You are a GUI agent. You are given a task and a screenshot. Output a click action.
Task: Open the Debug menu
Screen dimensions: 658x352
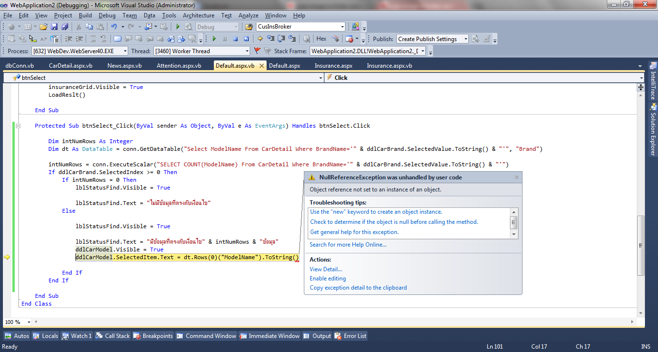pyautogui.click(x=107, y=15)
